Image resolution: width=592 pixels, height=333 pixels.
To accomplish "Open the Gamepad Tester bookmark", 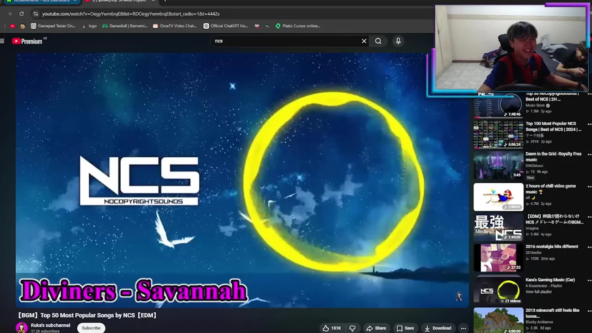I will pos(53,26).
